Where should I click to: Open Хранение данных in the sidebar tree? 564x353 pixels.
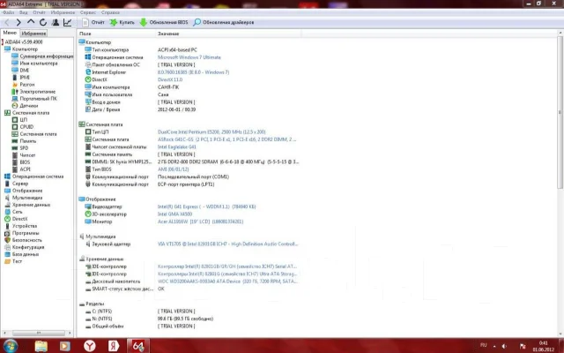click(x=31, y=205)
